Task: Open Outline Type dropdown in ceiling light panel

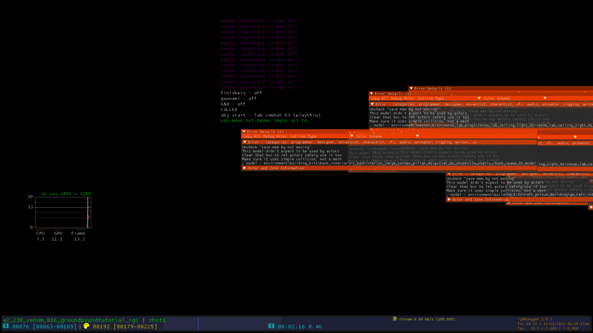Action: coord(479,98)
